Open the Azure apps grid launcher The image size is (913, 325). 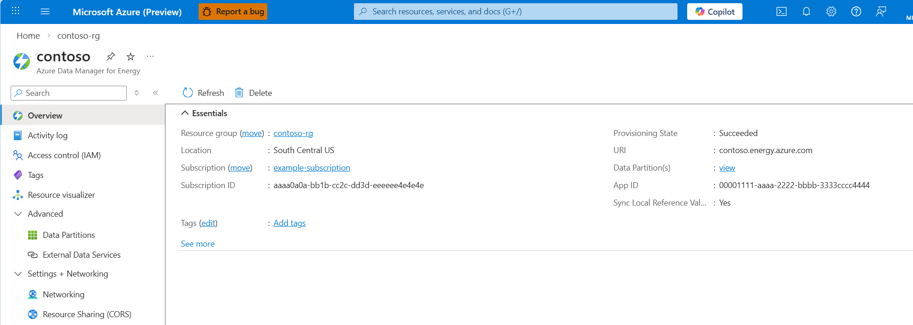pos(15,11)
